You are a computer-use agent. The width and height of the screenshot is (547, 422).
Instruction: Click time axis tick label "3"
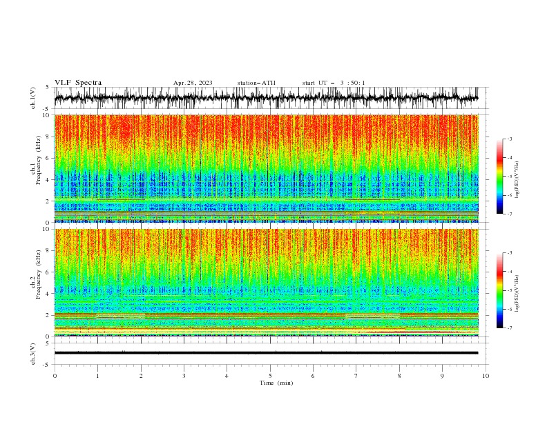(x=184, y=376)
